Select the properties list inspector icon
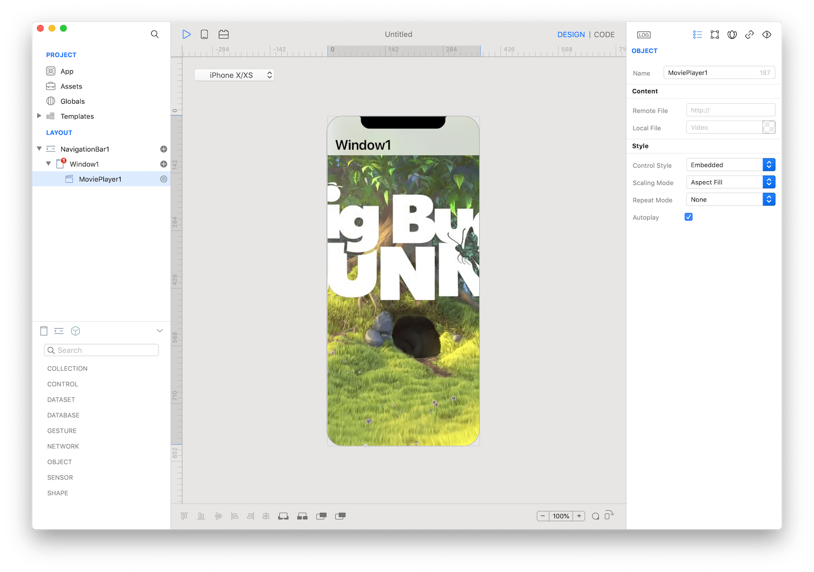814x572 pixels. pos(697,35)
